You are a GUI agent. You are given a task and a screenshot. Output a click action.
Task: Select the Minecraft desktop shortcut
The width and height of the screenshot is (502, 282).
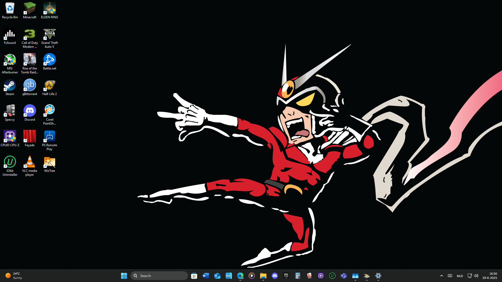(30, 11)
